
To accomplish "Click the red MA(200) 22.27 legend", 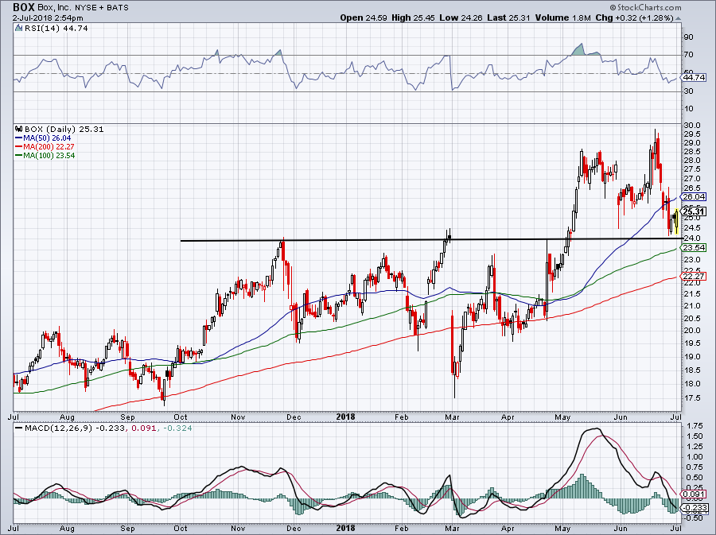I will click(x=45, y=146).
